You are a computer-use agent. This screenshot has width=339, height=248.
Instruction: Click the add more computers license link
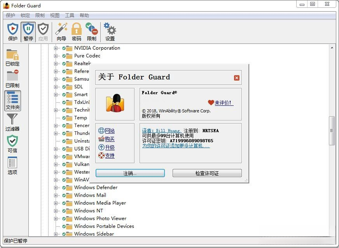tap(176, 146)
